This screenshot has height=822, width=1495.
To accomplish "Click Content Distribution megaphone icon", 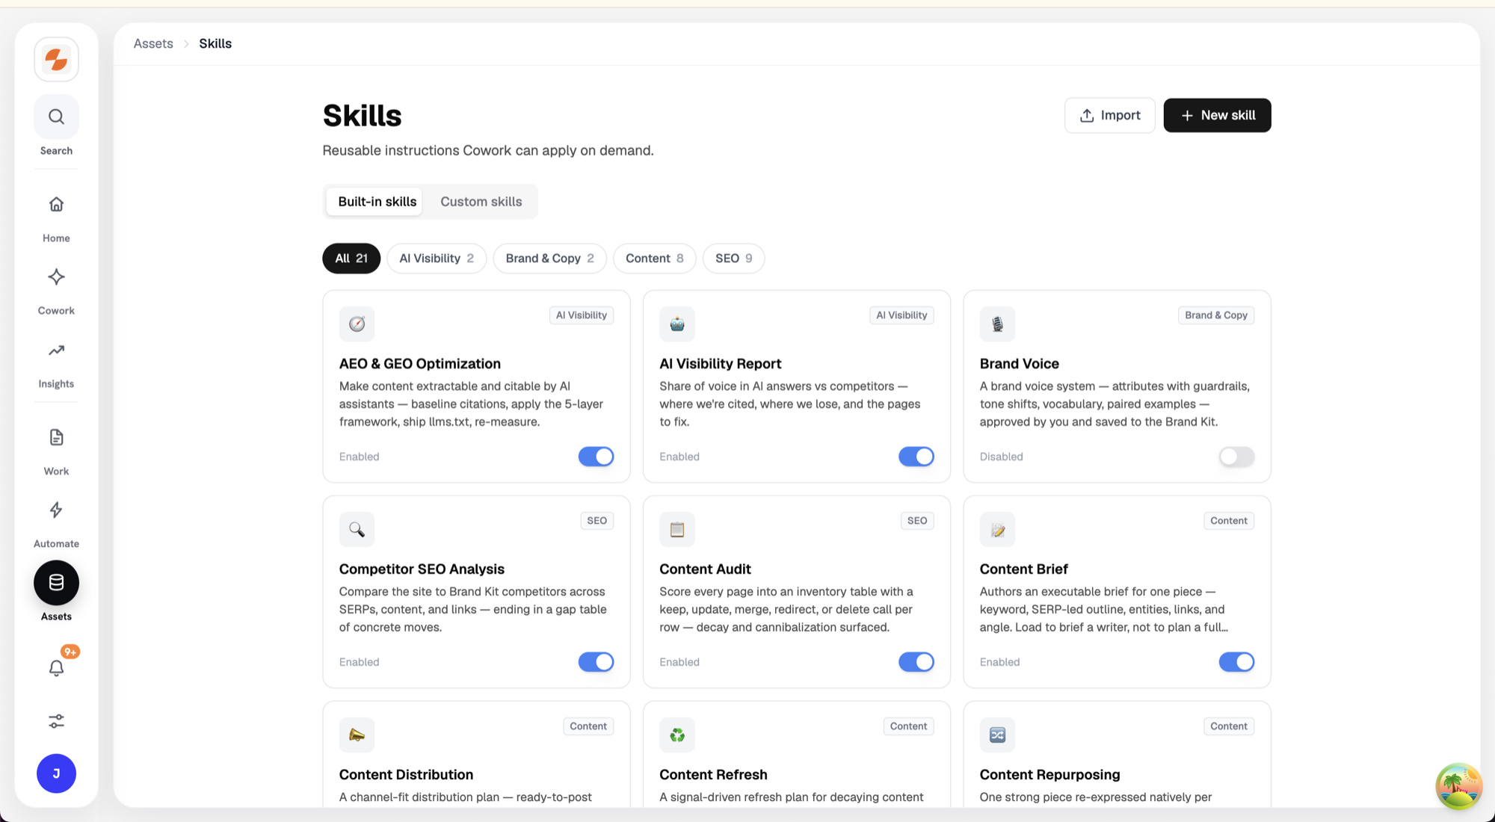I will (357, 735).
